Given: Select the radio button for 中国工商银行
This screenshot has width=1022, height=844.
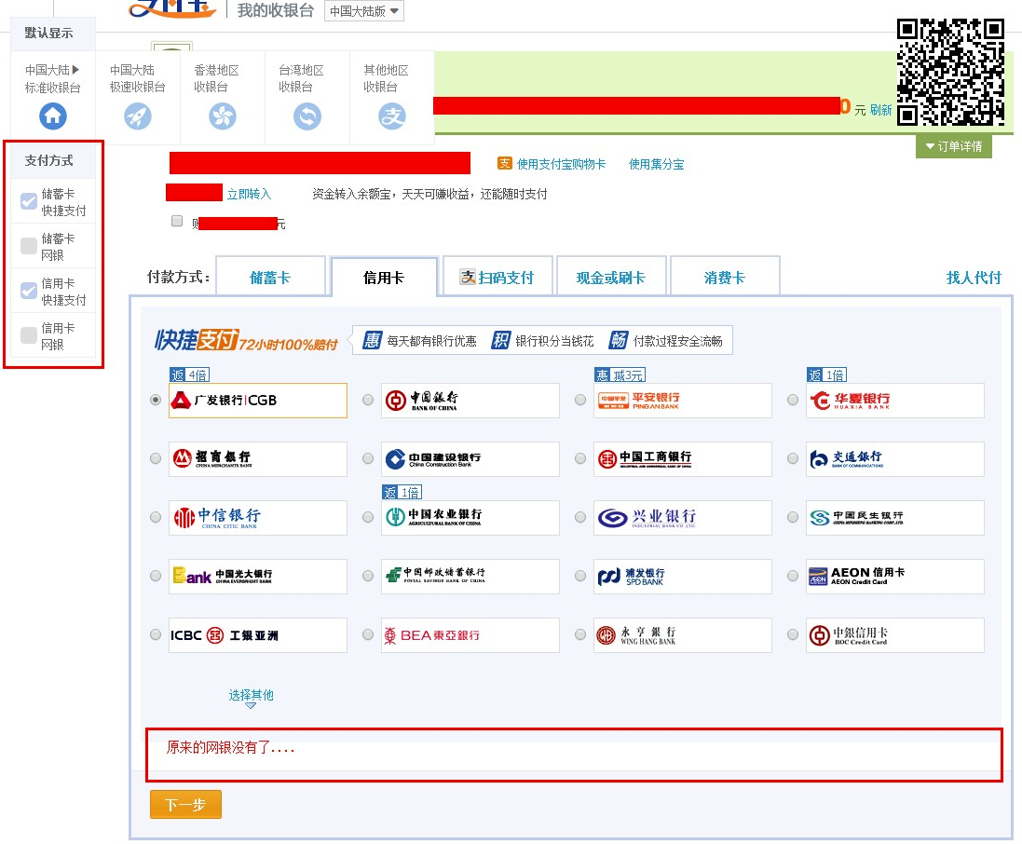Looking at the screenshot, I should click(580, 458).
